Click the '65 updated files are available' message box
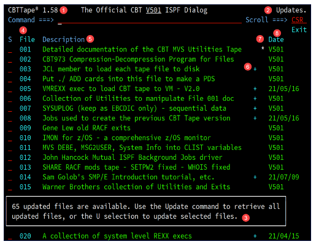This screenshot has height=244, width=316. pos(146,211)
